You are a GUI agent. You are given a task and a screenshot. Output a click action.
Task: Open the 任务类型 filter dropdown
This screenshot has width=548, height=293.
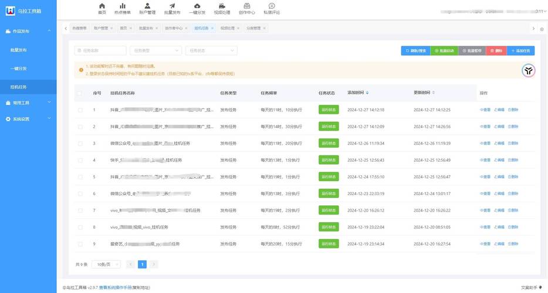click(155, 50)
